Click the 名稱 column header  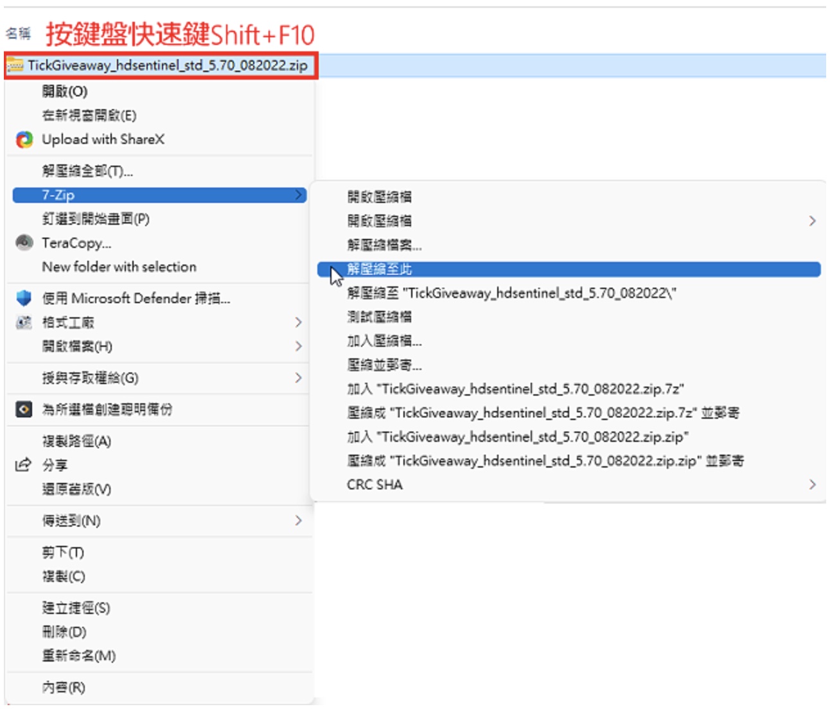(x=18, y=33)
